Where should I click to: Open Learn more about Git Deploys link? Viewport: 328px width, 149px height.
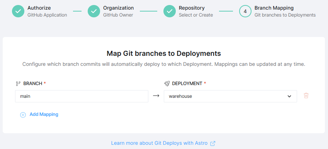click(x=159, y=143)
